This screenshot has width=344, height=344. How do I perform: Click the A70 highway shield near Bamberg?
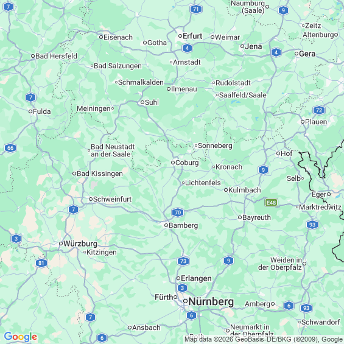coord(178,212)
